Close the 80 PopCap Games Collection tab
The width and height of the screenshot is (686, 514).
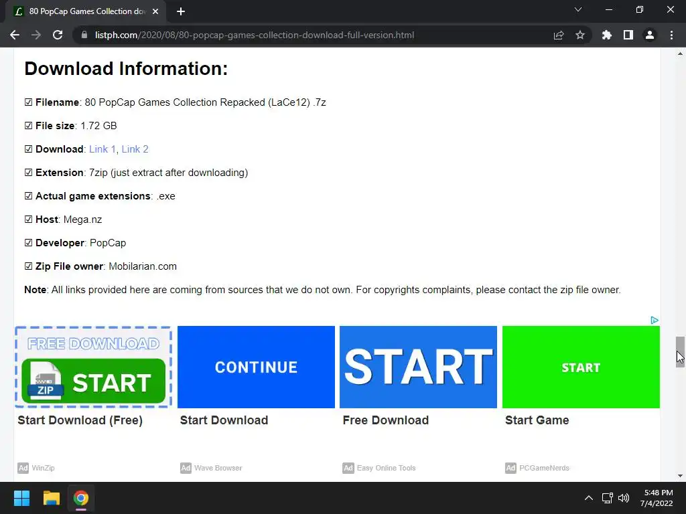pos(155,11)
